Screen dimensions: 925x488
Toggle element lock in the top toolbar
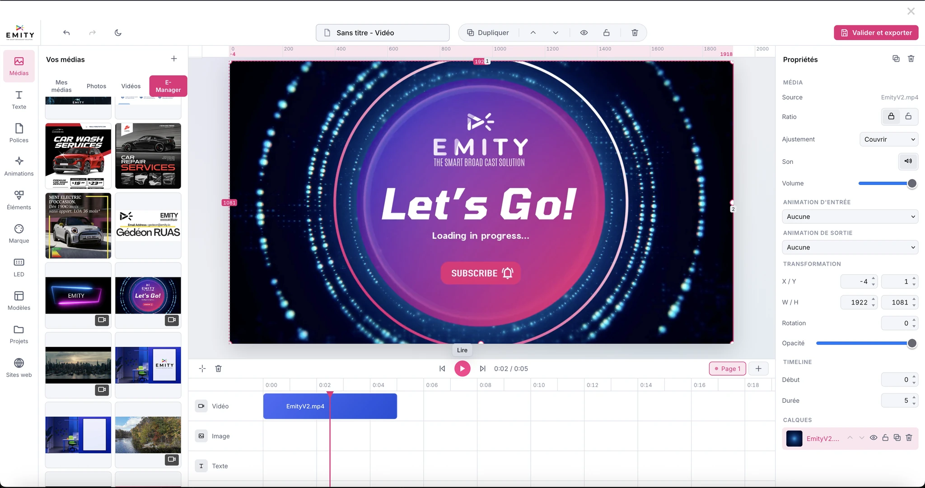coord(607,32)
